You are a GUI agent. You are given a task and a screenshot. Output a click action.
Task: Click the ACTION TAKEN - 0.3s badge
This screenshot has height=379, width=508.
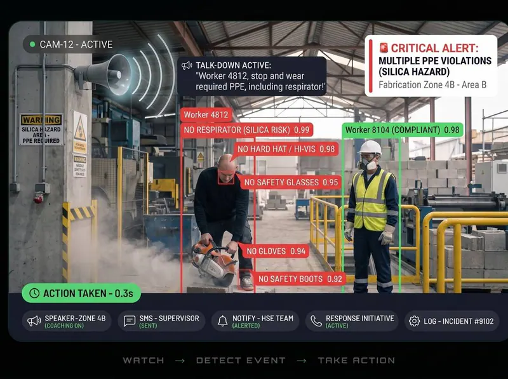tap(81, 293)
